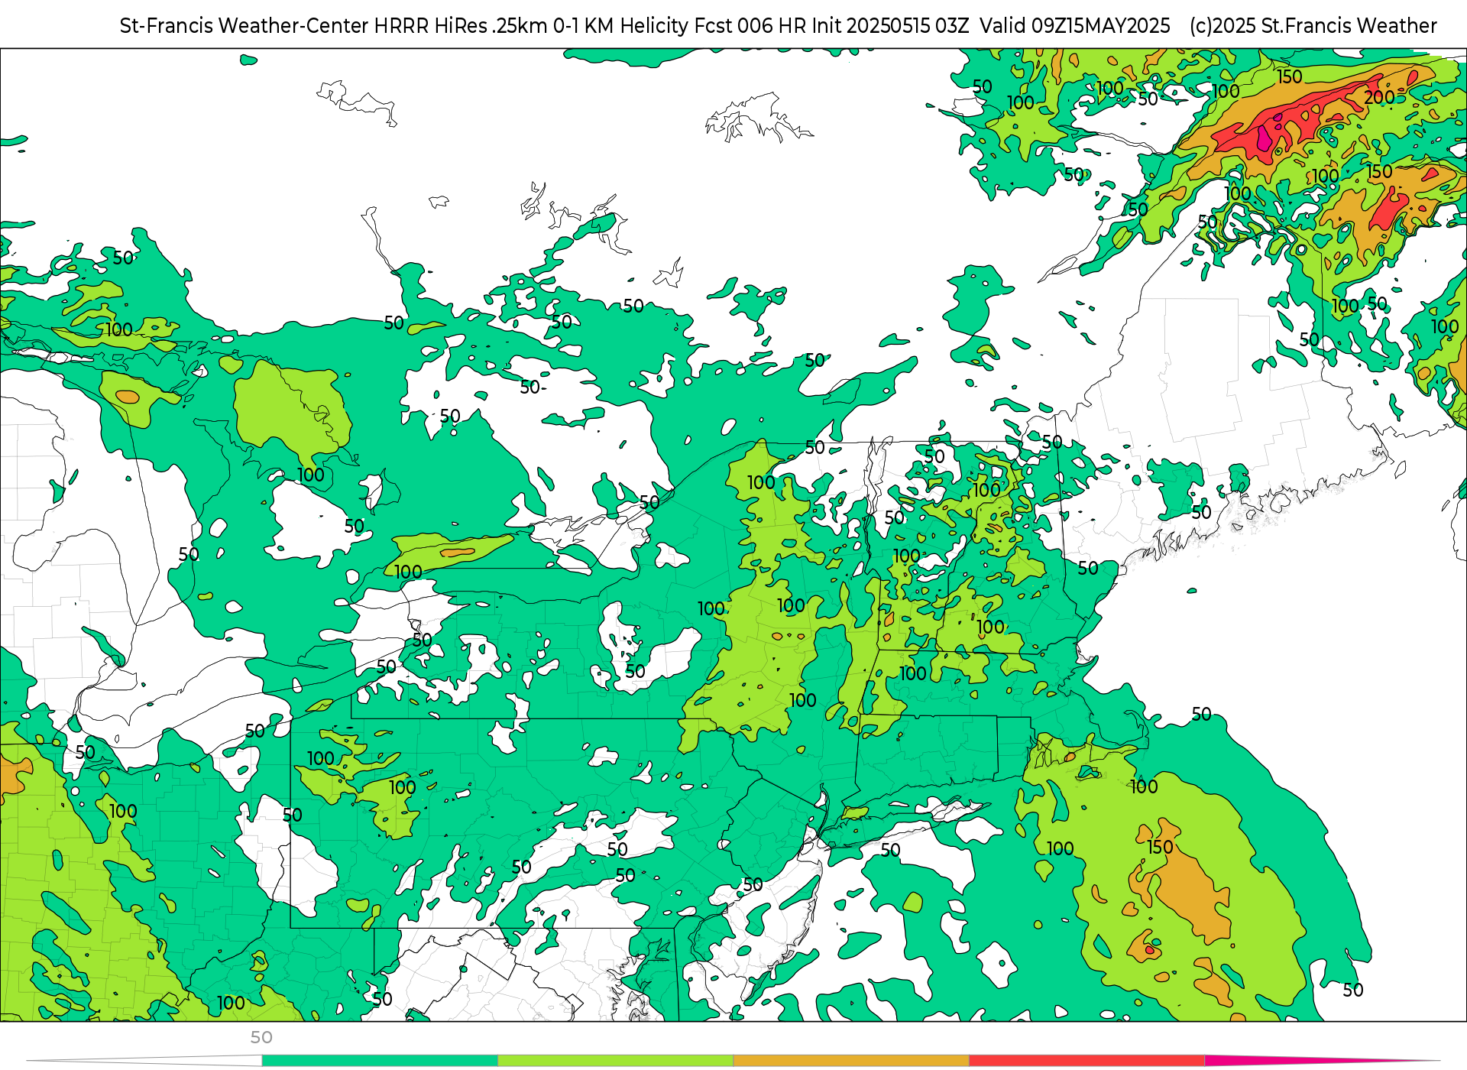Click the red segment of the color bar
1467x1070 pixels.
pyautogui.click(x=1087, y=1061)
